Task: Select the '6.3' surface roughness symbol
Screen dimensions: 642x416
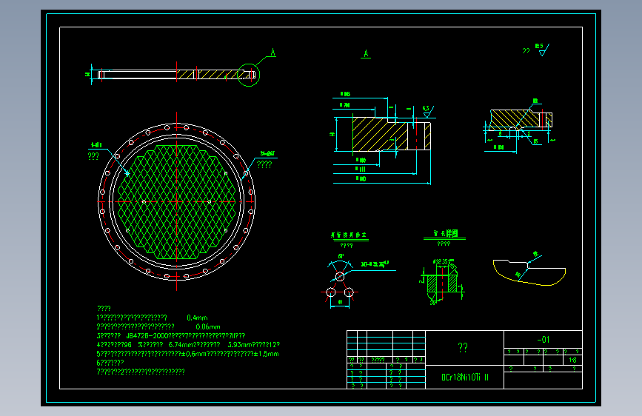Action: [427, 110]
